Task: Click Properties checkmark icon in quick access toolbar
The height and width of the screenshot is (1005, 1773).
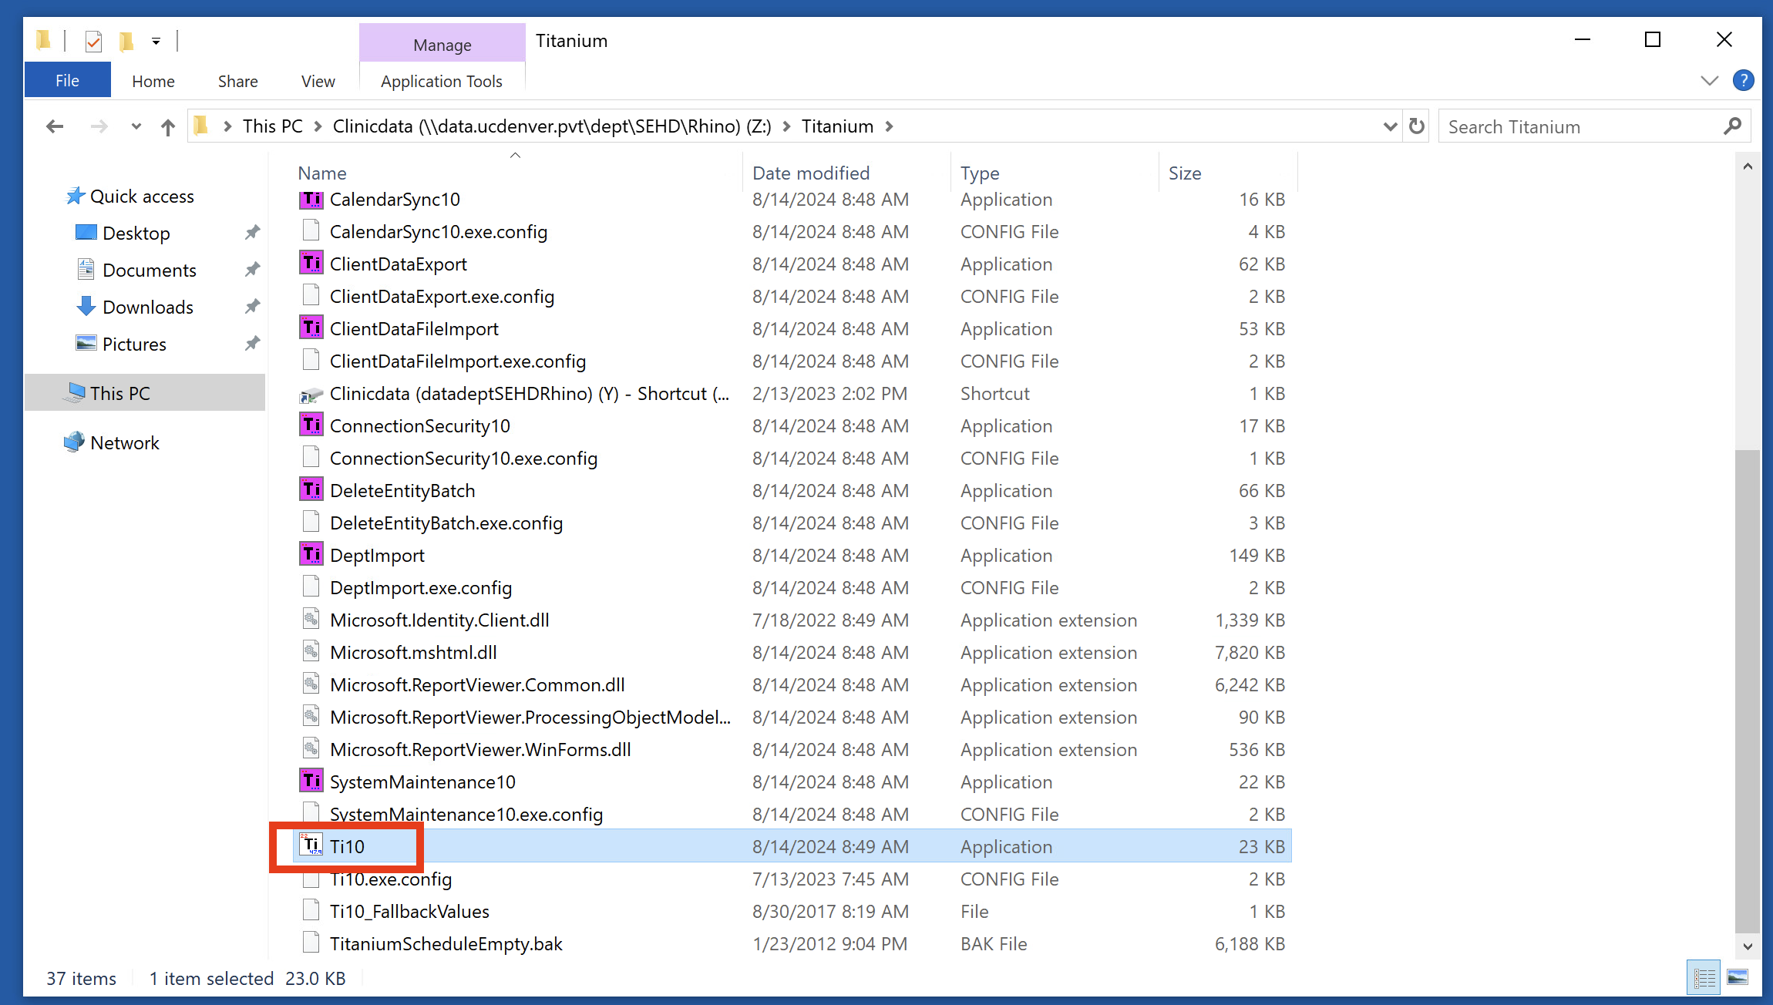Action: pos(93,41)
